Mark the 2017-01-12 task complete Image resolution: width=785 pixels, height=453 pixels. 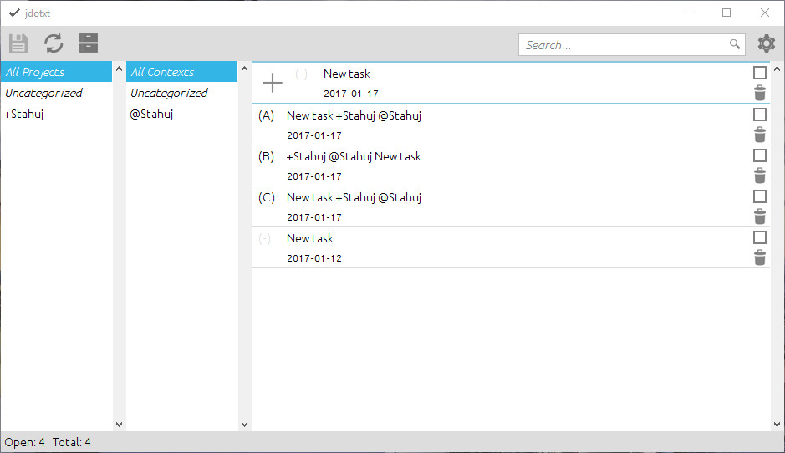759,237
